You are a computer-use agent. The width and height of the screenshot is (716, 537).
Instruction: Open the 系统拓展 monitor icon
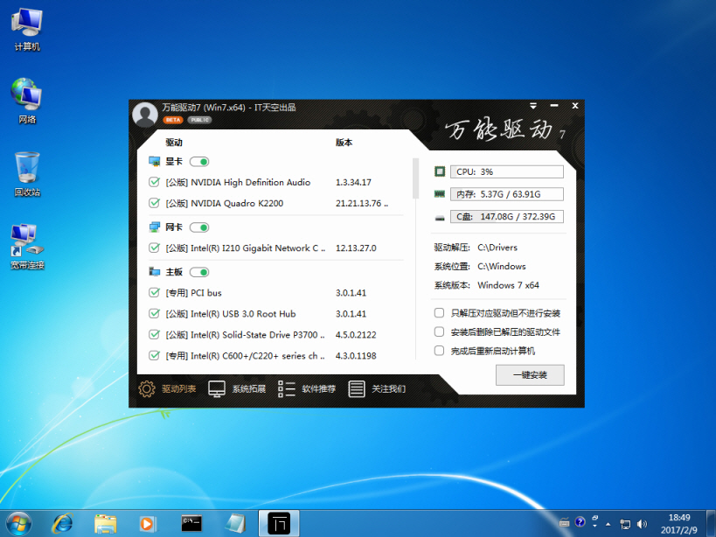[215, 388]
